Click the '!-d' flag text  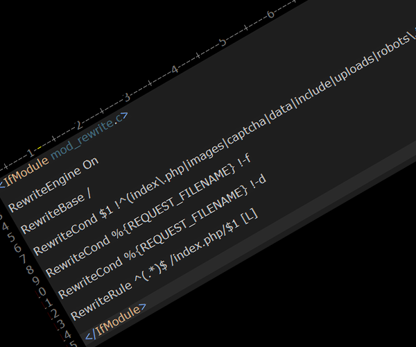pos(258,183)
